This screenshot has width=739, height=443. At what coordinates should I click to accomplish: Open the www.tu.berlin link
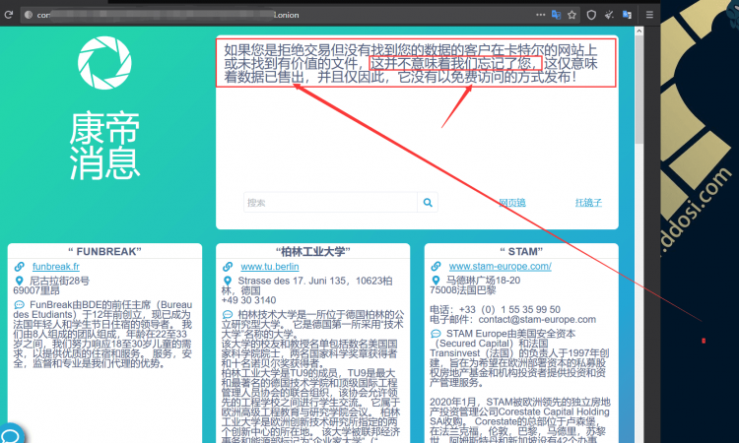point(270,267)
